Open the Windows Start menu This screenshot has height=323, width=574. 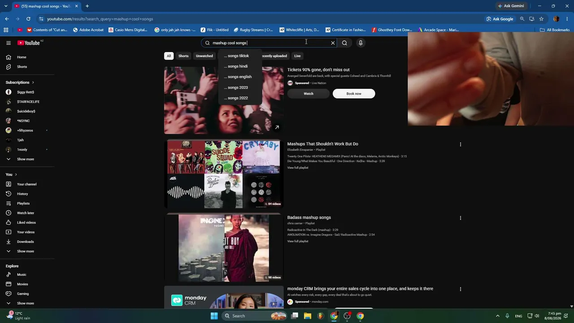coord(214,316)
